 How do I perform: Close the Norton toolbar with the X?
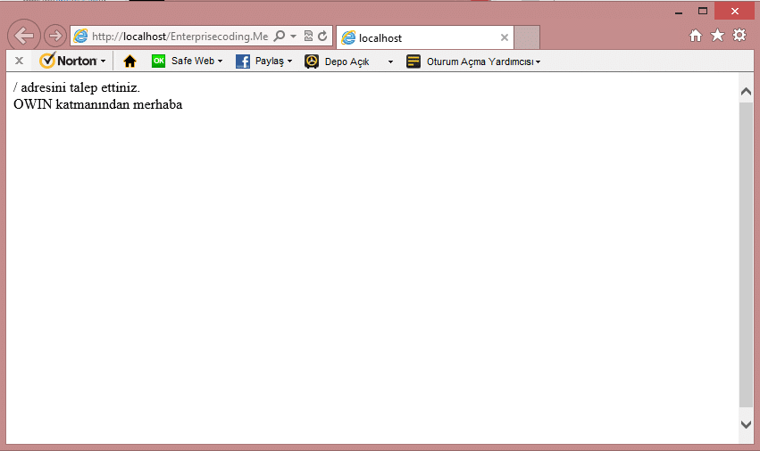tap(19, 61)
